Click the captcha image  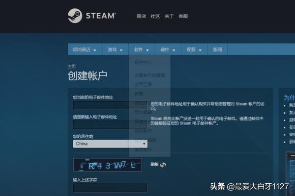[107, 165]
